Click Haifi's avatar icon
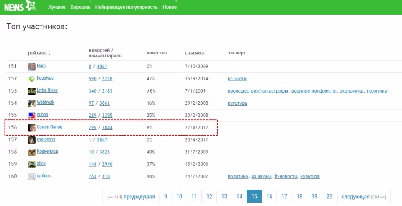 click(x=32, y=67)
